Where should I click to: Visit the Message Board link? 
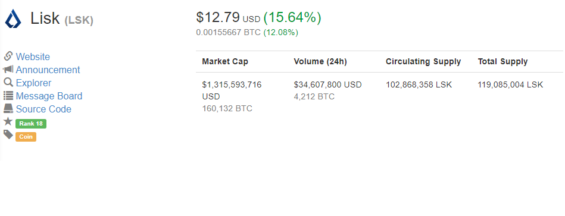click(x=49, y=96)
